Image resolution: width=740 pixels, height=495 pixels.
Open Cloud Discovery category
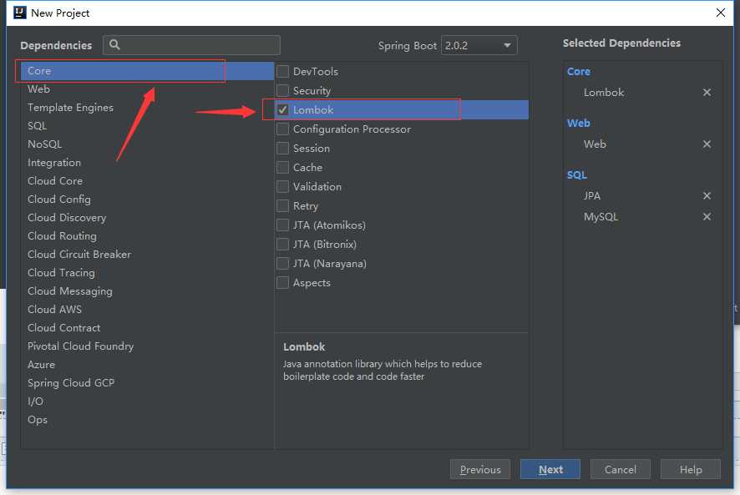pyautogui.click(x=147, y=218)
